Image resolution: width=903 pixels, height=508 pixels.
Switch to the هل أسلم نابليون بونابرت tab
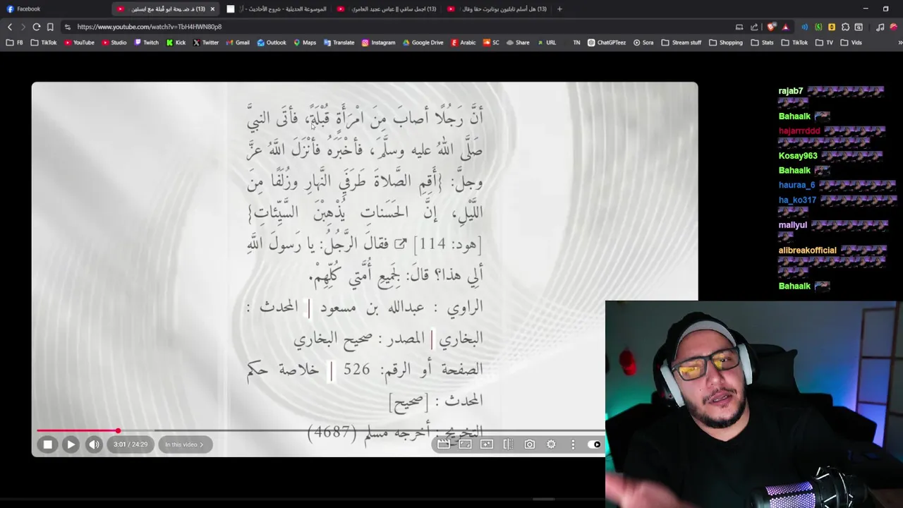(x=497, y=9)
